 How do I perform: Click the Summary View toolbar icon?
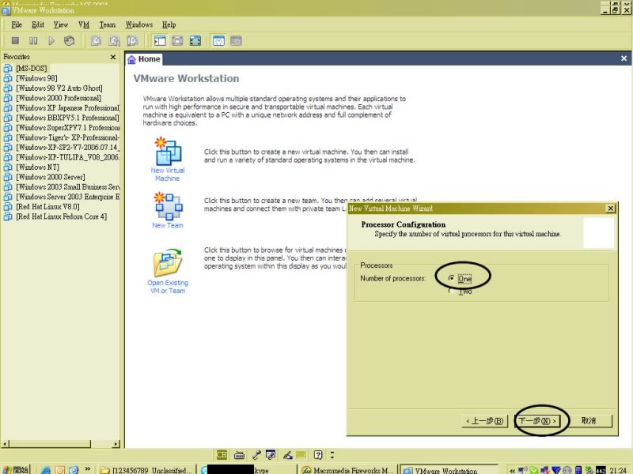[x=218, y=40]
